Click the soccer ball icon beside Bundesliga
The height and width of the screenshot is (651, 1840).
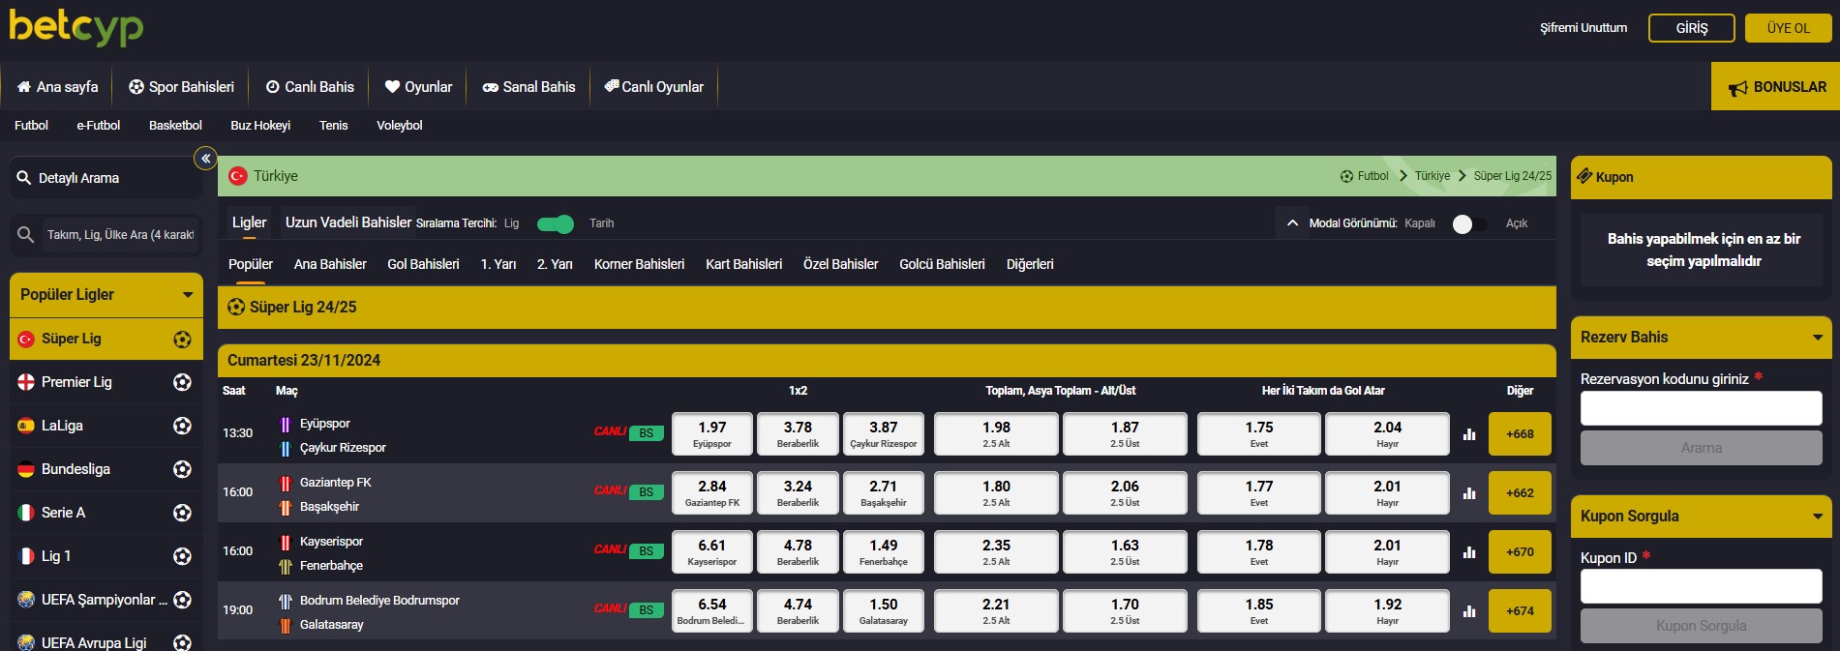pos(182,469)
